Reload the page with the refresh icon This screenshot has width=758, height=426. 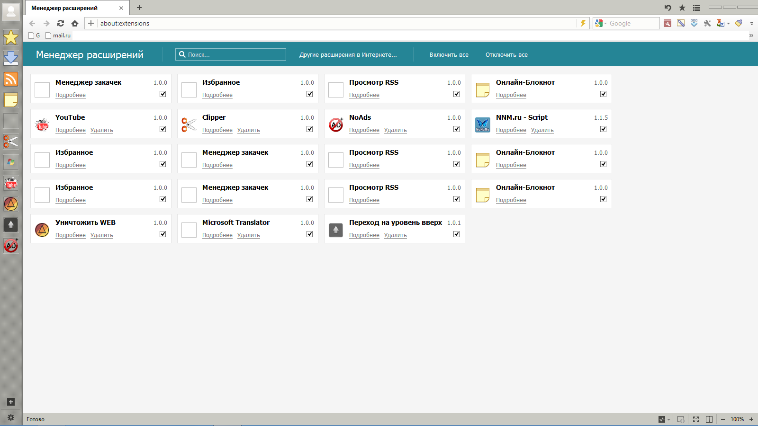pyautogui.click(x=61, y=23)
